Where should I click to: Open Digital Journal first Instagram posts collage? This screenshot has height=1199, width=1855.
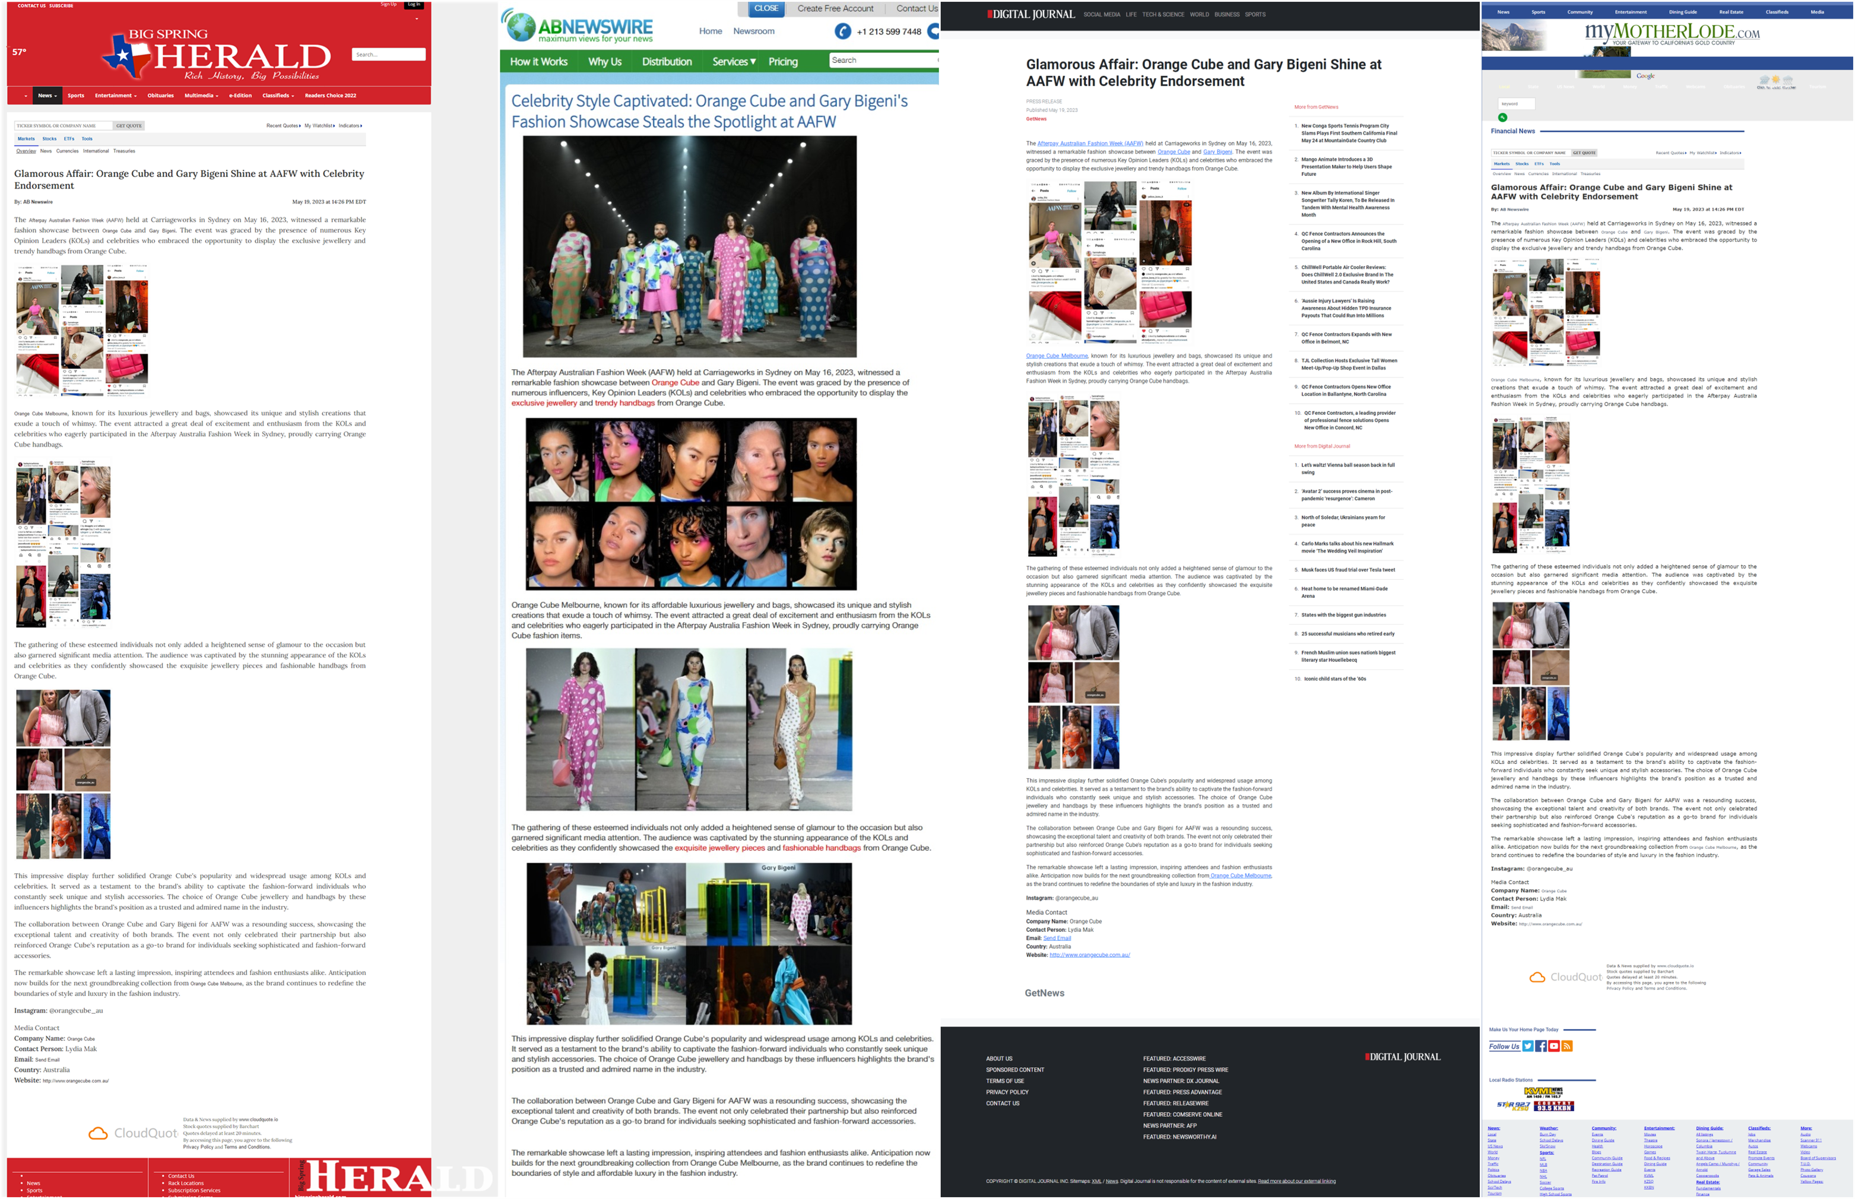click(1111, 262)
